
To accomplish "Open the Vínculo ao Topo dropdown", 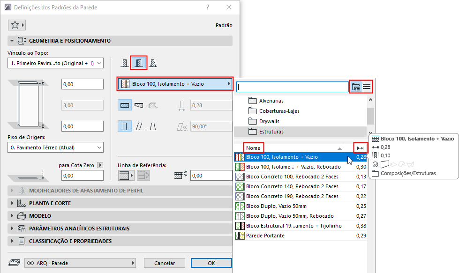I will coord(56,63).
